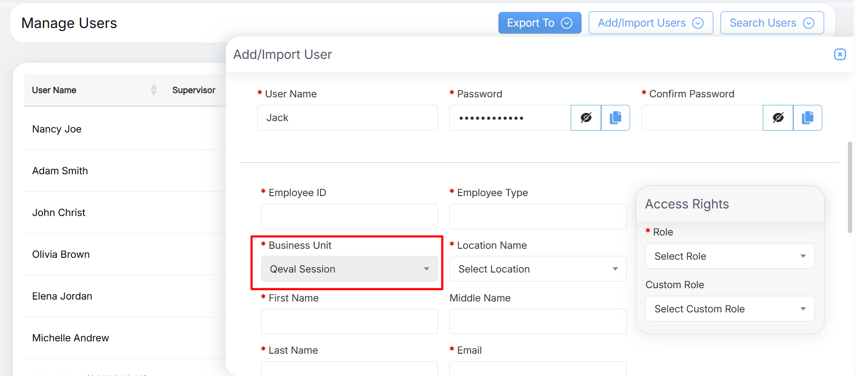The width and height of the screenshot is (856, 376).
Task: Toggle Confirm Password visibility eye icon
Action: click(778, 118)
